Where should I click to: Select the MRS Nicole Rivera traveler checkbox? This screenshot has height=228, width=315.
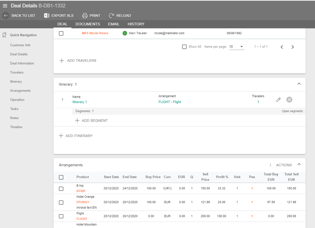point(61,33)
